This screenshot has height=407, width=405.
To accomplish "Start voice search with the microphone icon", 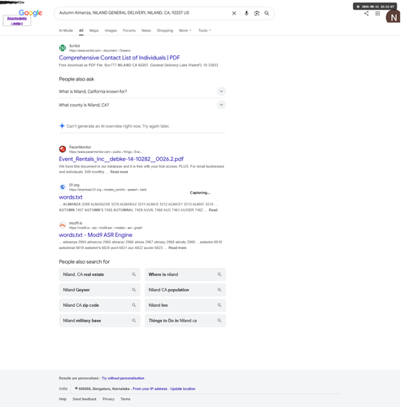I will pos(246,13).
